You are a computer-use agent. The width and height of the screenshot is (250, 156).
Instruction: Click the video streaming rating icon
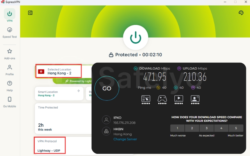pyautogui.click(x=178, y=100)
